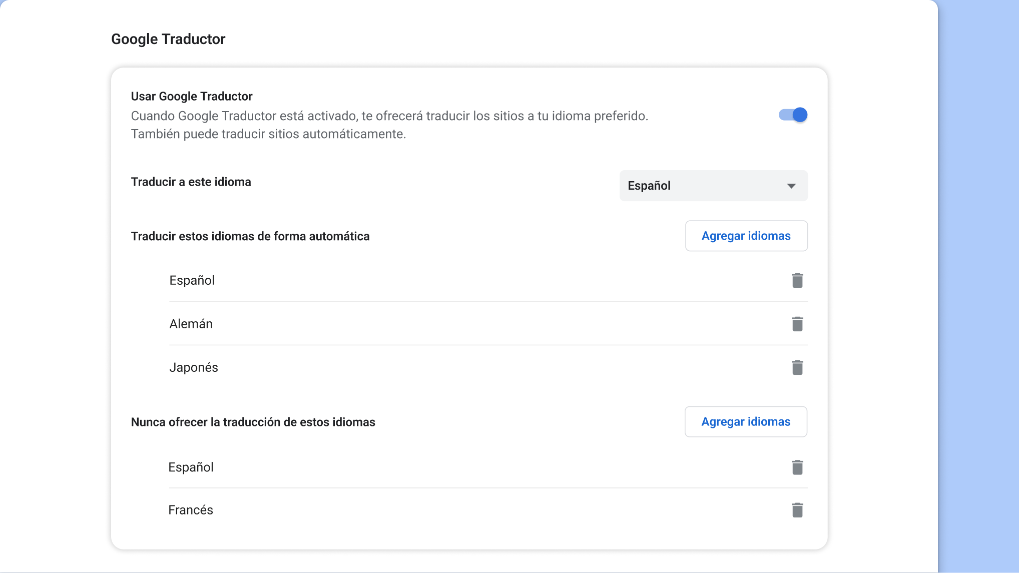The width and height of the screenshot is (1019, 573).
Task: Open the Traducir a este idioma dropdown
Action: (713, 186)
